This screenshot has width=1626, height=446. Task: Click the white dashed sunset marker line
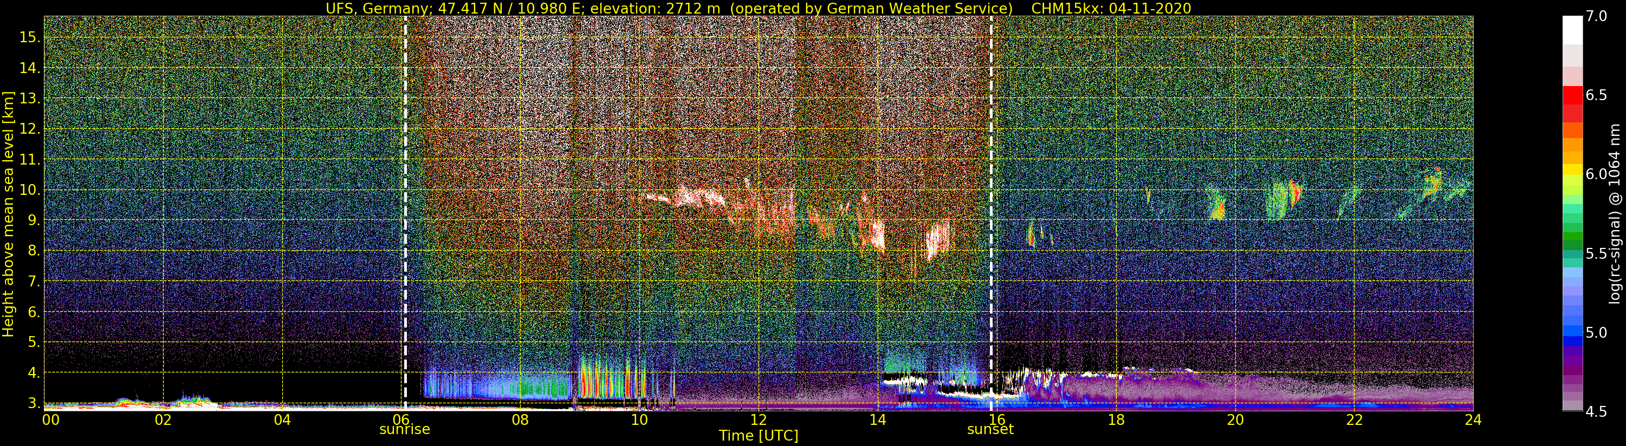point(991,213)
